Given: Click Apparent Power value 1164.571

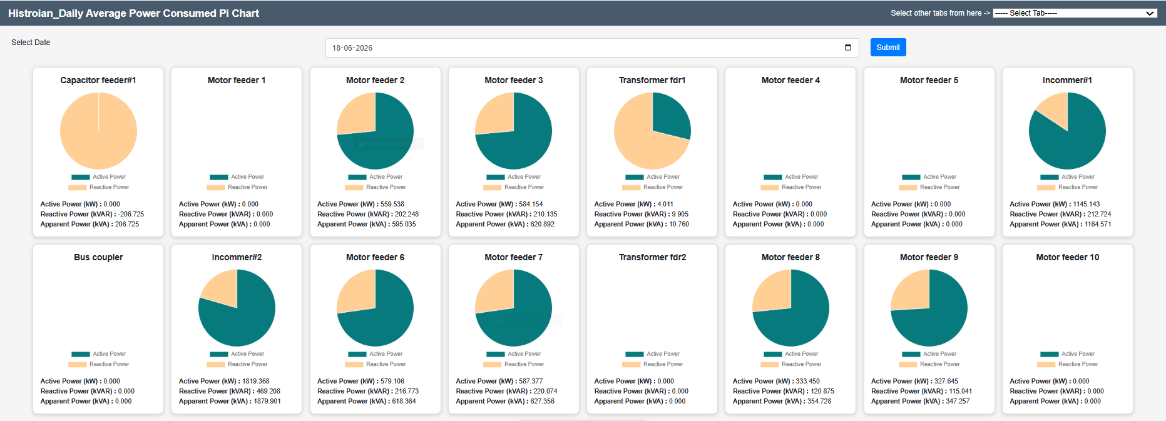Looking at the screenshot, I should click(1097, 224).
